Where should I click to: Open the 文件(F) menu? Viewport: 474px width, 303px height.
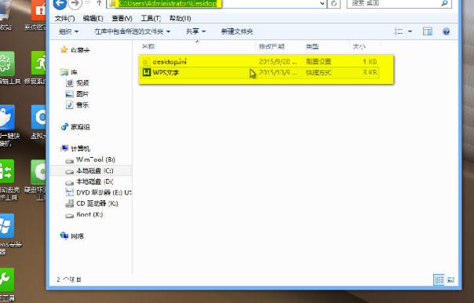pos(64,18)
